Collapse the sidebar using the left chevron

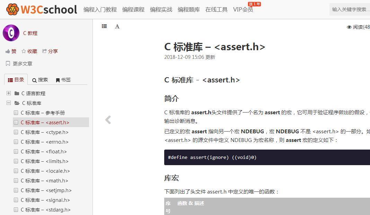[108, 119]
